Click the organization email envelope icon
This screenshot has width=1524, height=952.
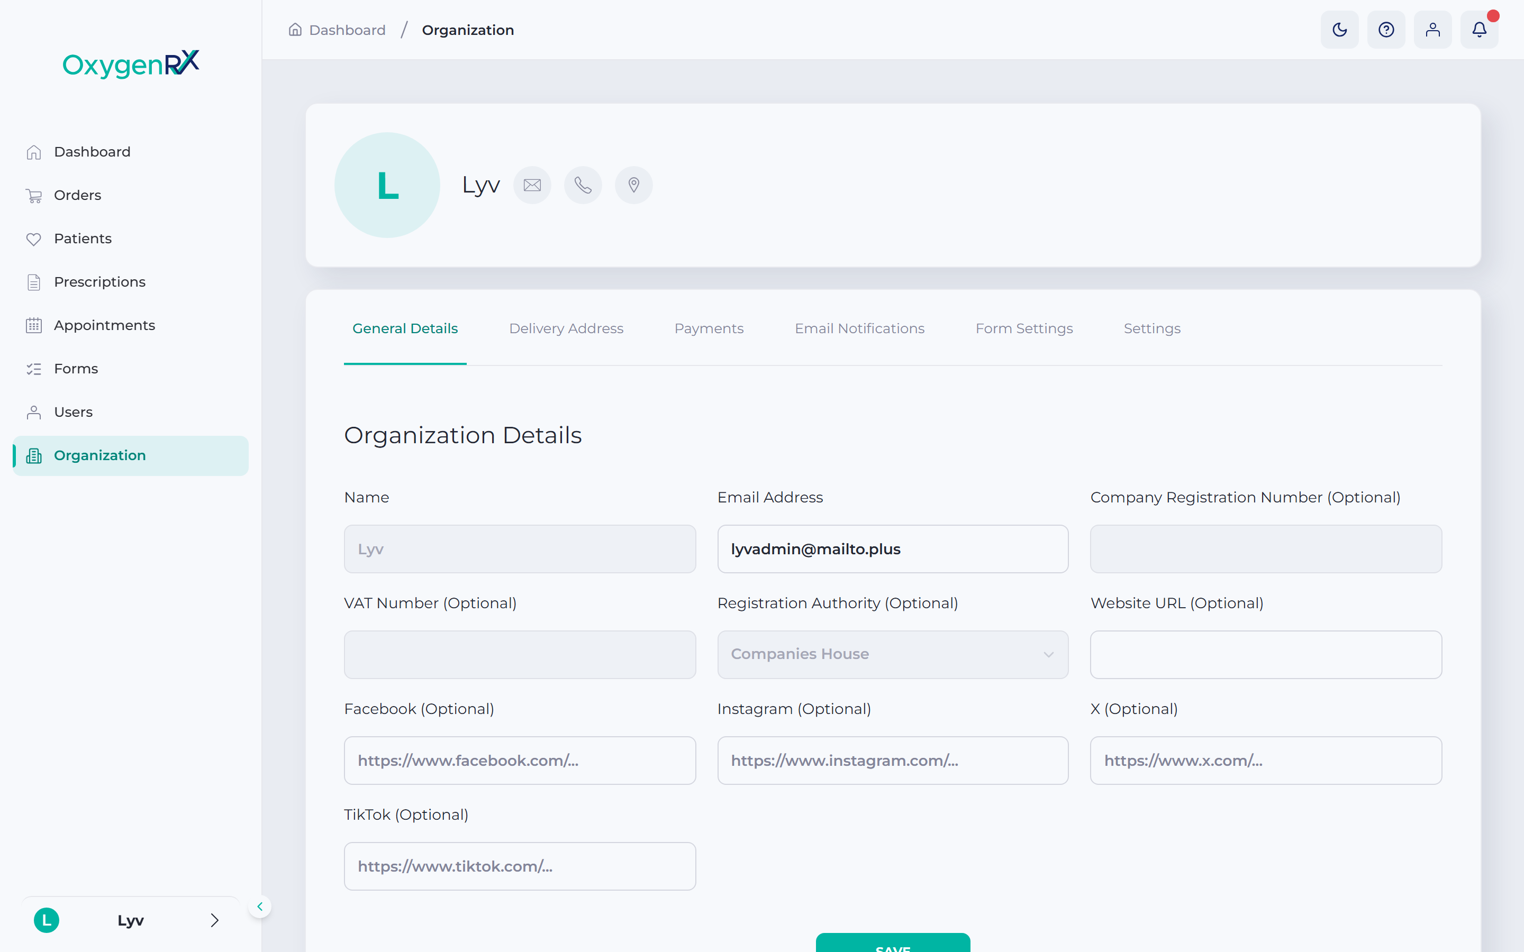(532, 185)
